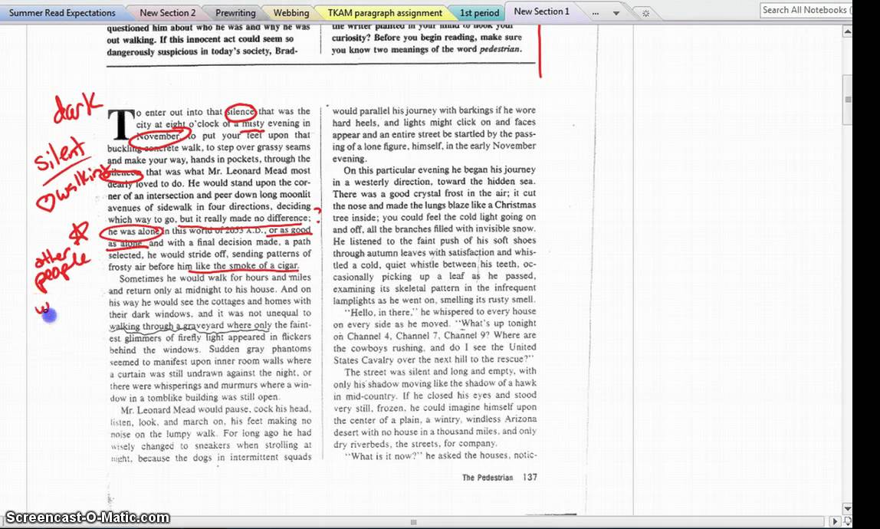Image resolution: width=880 pixels, height=529 pixels.
Task: Click the drop-cap letter T opening the story
Action: click(x=120, y=125)
